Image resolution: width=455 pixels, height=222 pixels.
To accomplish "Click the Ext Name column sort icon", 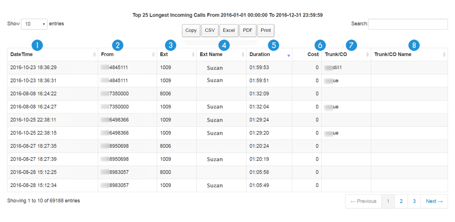I will pyautogui.click(x=243, y=54).
